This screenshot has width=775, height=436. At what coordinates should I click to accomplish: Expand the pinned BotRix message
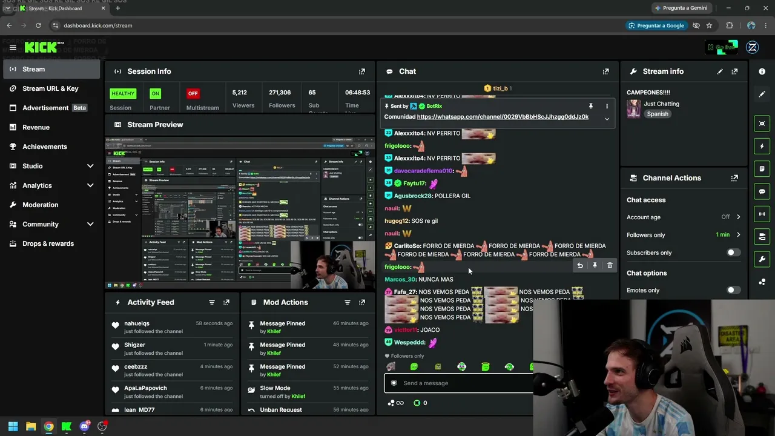pos(607,119)
